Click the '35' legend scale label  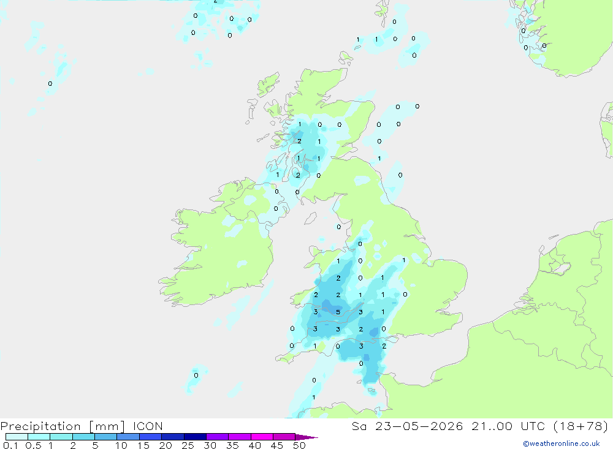pyautogui.click(x=232, y=445)
